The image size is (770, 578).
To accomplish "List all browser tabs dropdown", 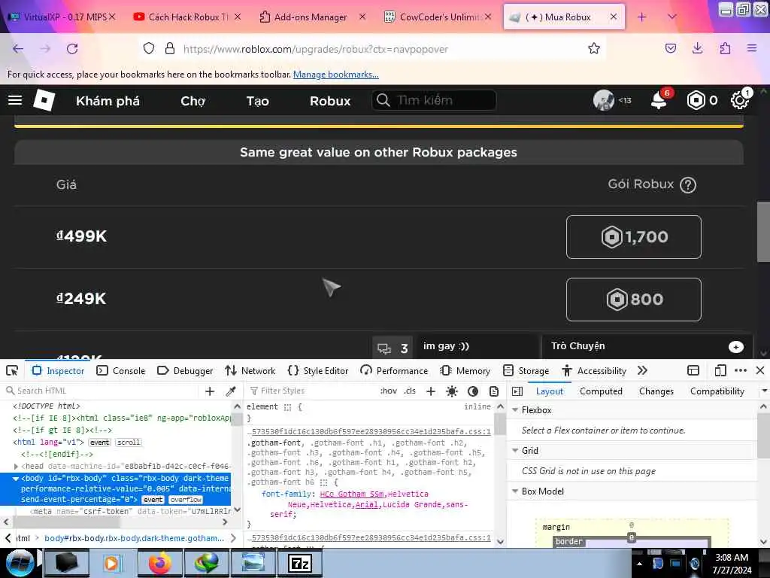I will point(671,17).
